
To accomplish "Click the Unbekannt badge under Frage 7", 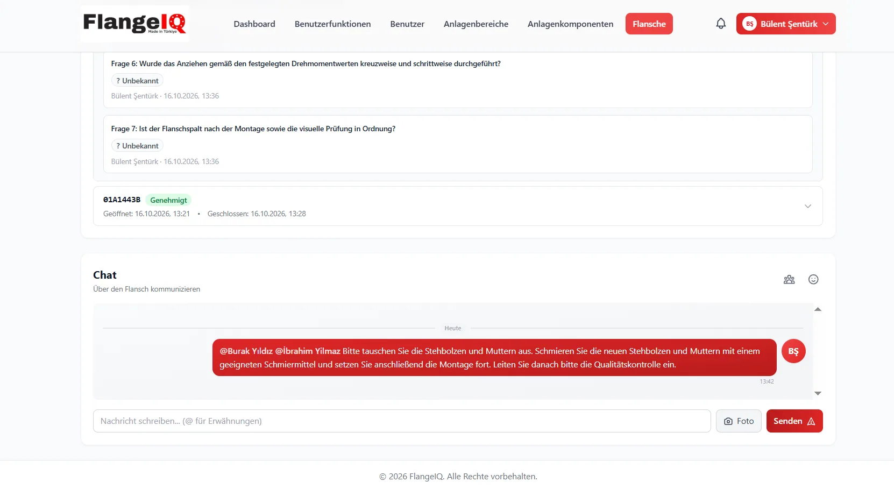I will tap(137, 146).
